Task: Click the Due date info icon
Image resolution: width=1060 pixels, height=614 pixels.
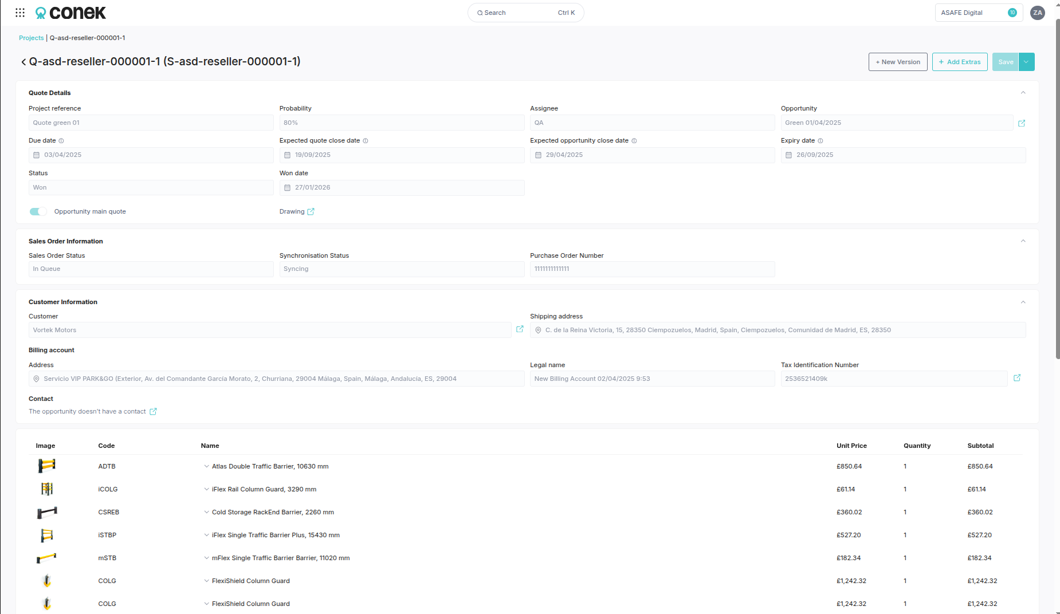Action: point(61,141)
